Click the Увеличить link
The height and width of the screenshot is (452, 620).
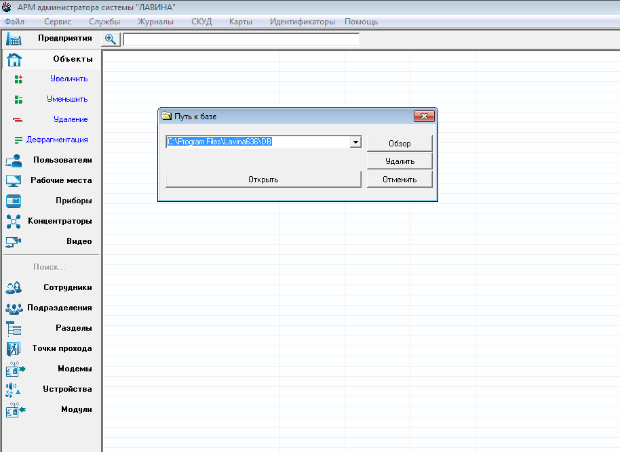point(69,79)
